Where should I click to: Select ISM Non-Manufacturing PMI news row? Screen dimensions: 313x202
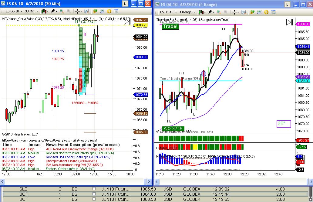pos(52,165)
